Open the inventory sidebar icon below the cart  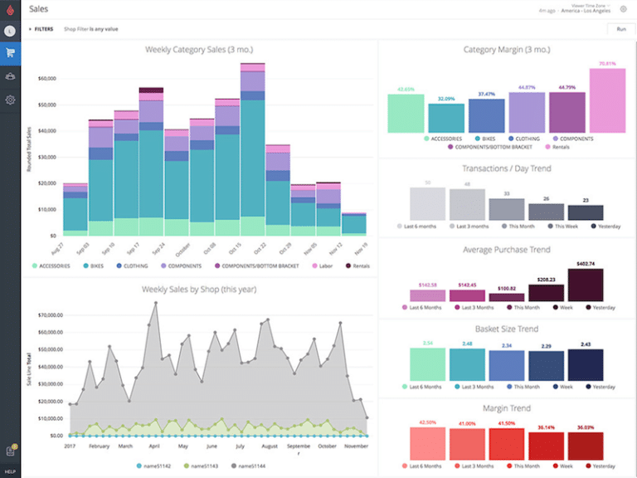point(10,76)
